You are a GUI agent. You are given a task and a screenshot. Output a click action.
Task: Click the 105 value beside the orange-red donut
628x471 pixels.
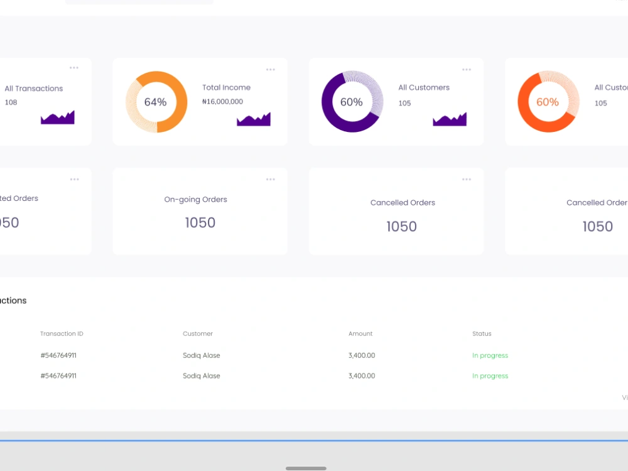click(x=601, y=104)
